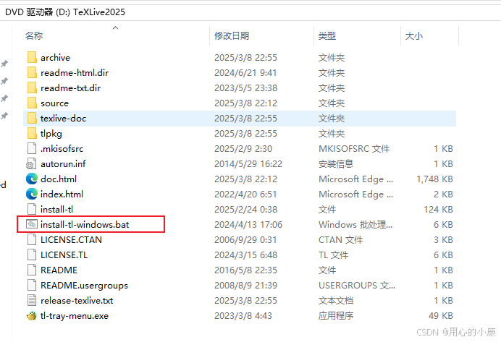The image size is (501, 342).
Task: Select the LICENSE.CTAN file icon
Action: [x=32, y=239]
